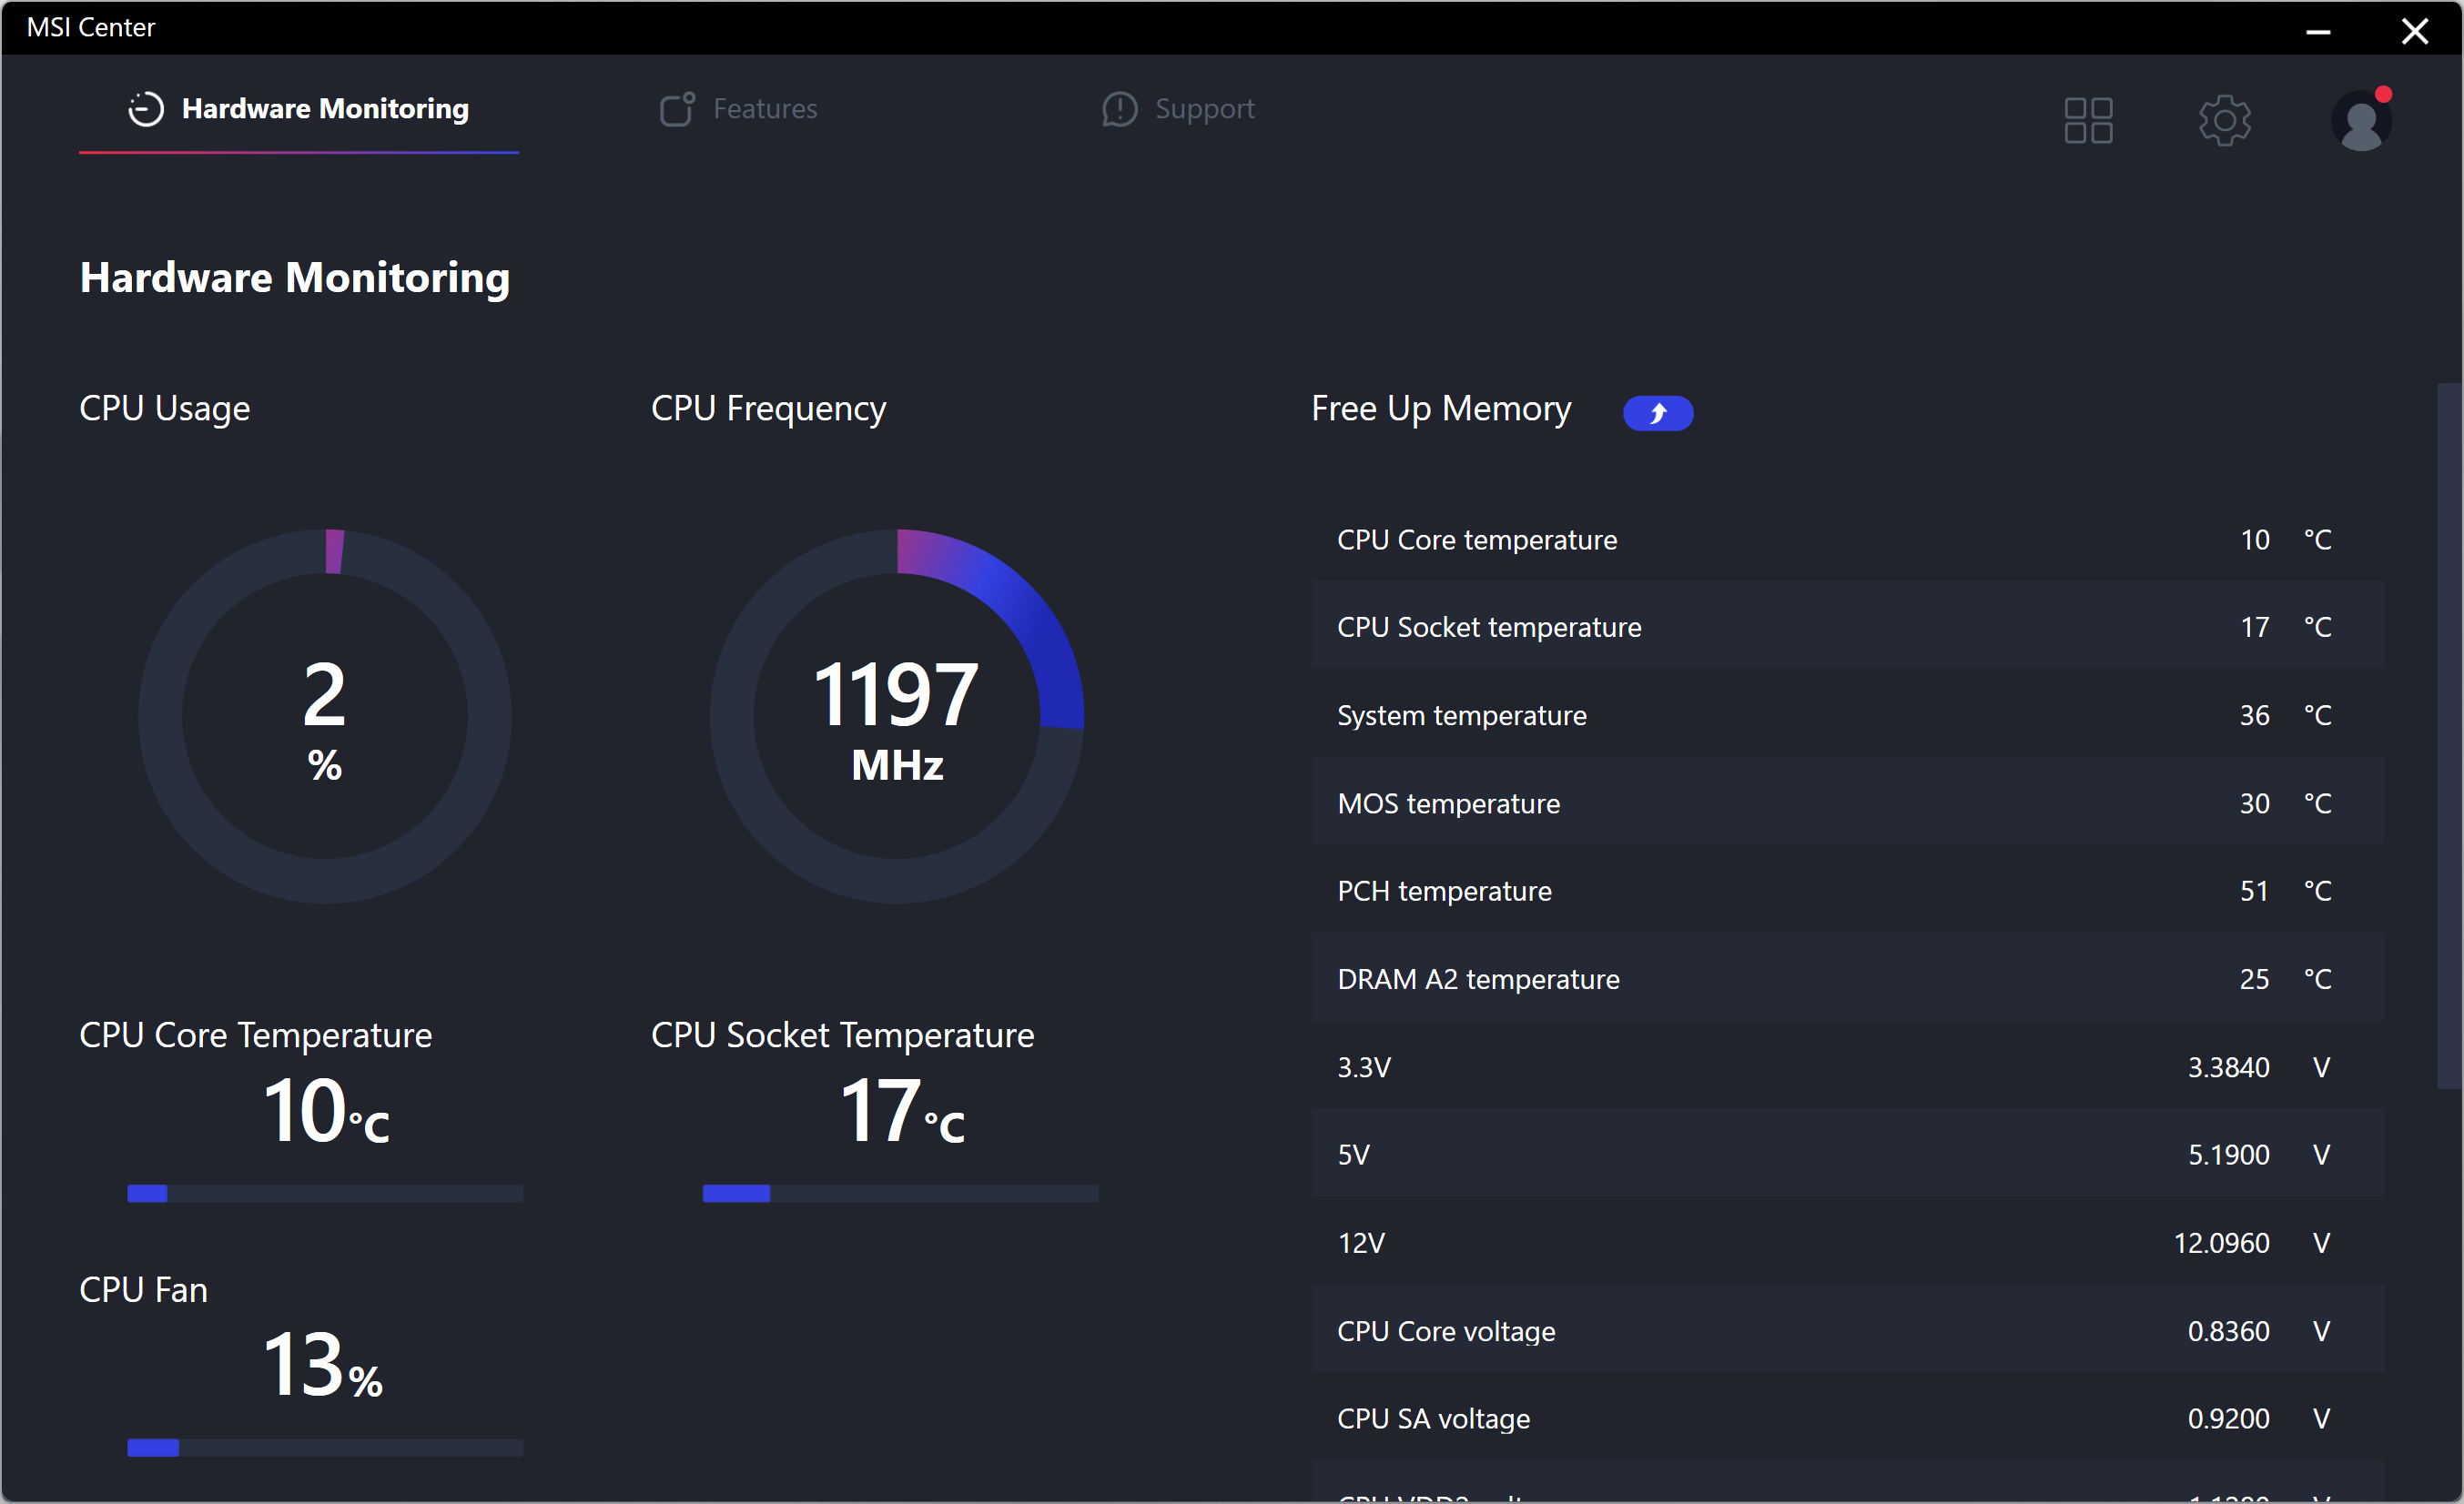This screenshot has height=1504, width=2464.
Task: Click the CPU Frequency 1197 MHz gauge
Action: click(897, 717)
